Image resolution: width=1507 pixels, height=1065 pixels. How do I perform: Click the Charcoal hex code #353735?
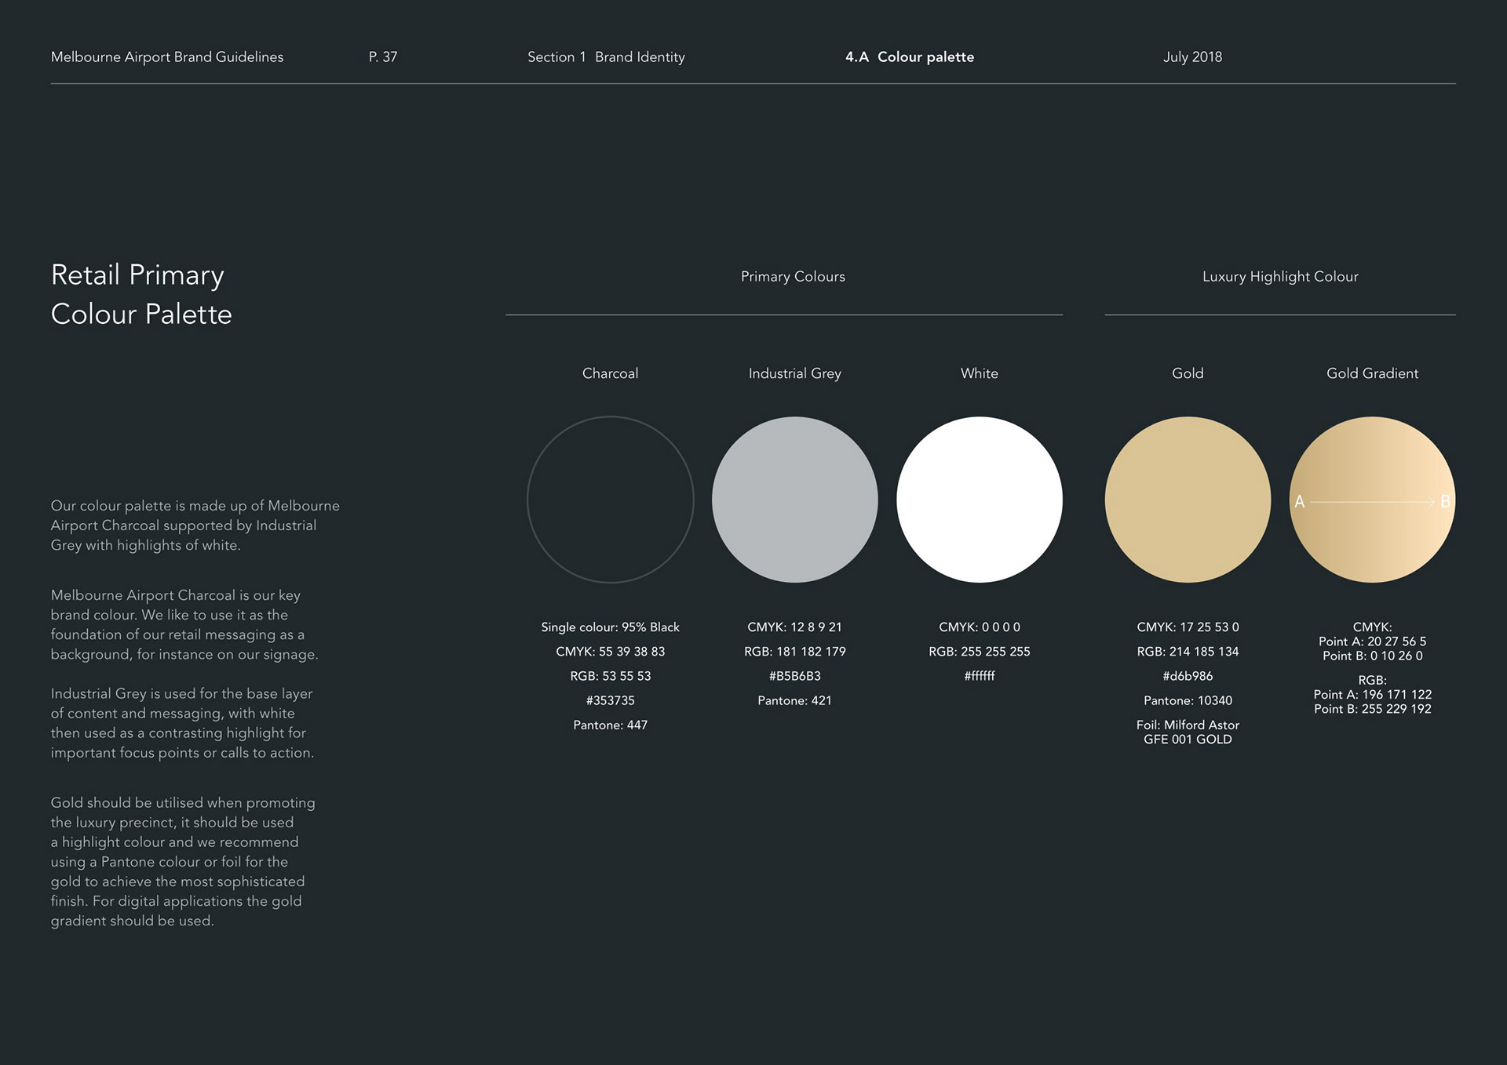pos(610,700)
